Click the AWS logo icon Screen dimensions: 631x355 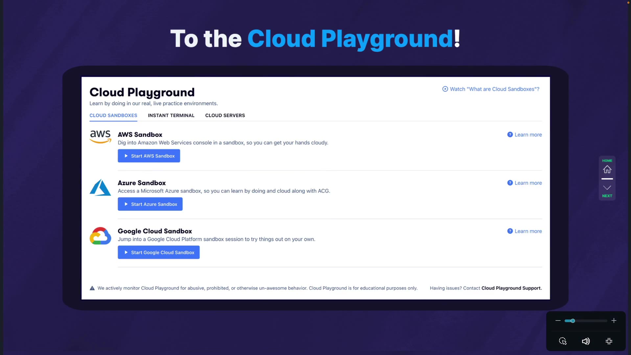point(100,136)
